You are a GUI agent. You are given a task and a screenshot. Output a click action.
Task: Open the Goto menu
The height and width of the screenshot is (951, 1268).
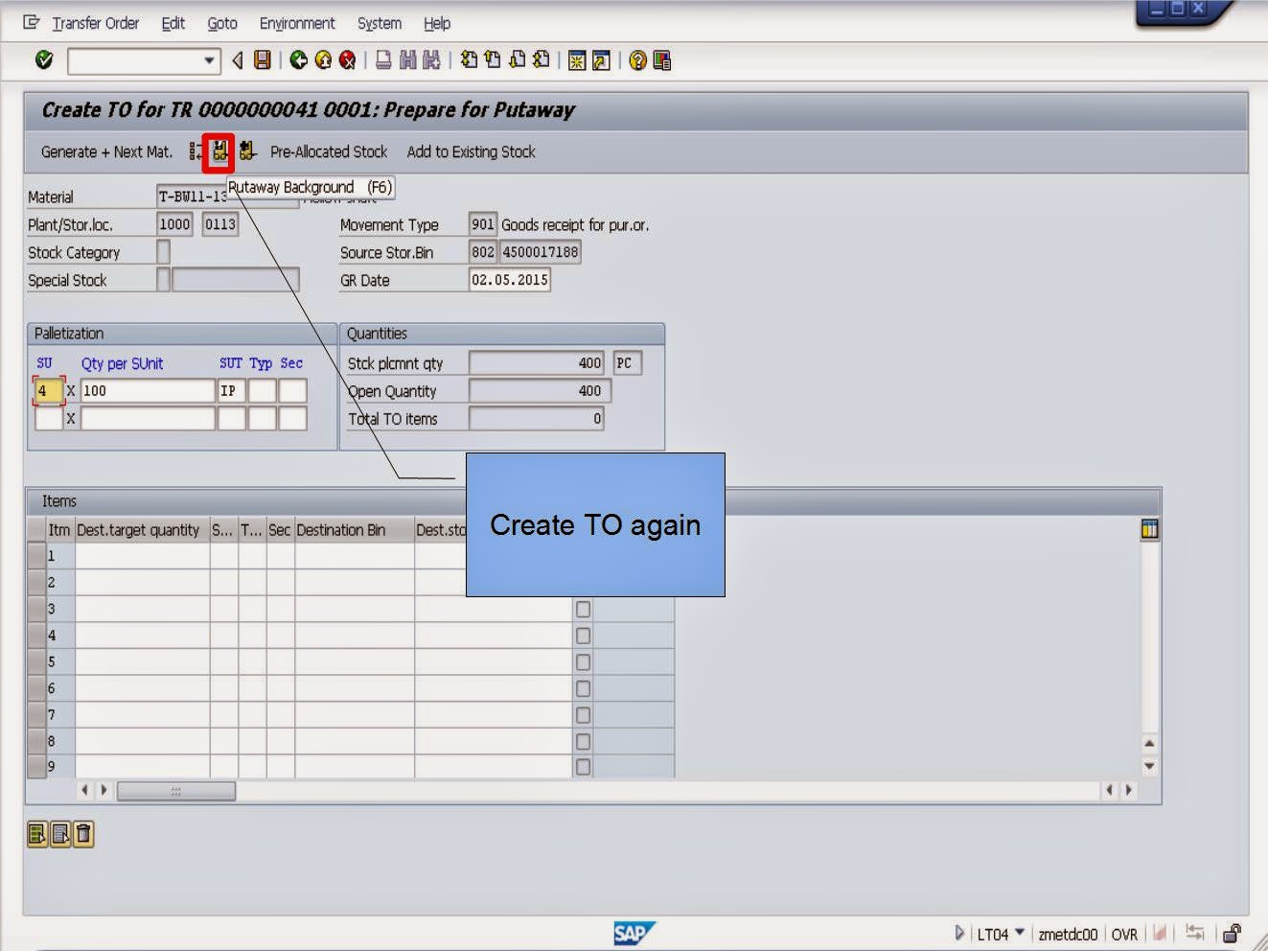click(x=222, y=23)
